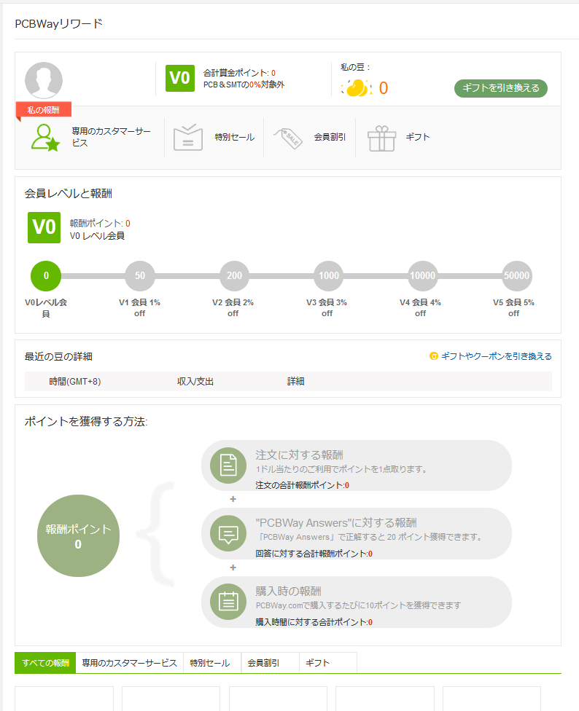Click the V0 badge beside 合計賞金ポイント
Screen dimensions: 579x711
click(179, 78)
